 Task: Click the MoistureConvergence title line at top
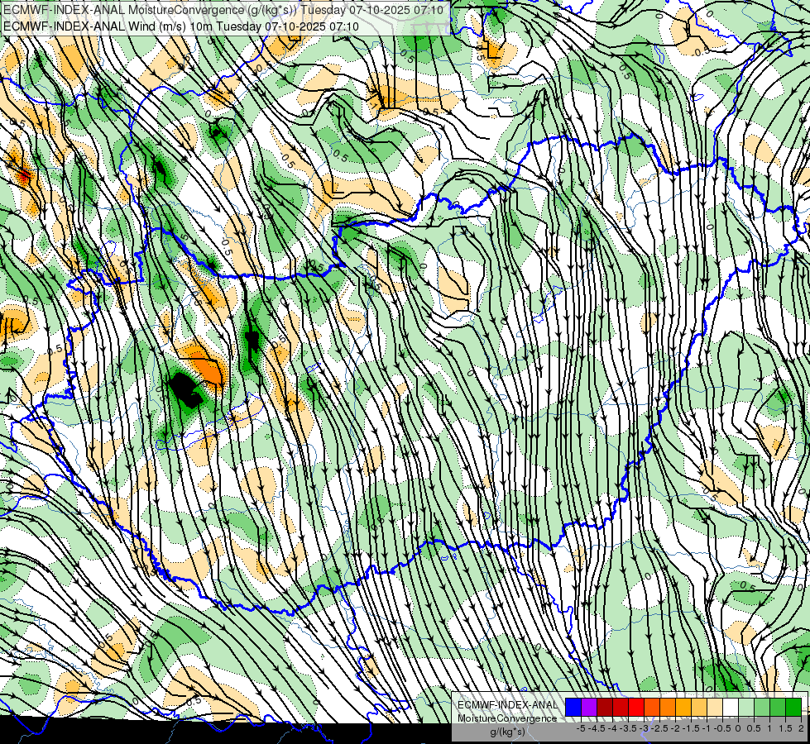pos(223,10)
